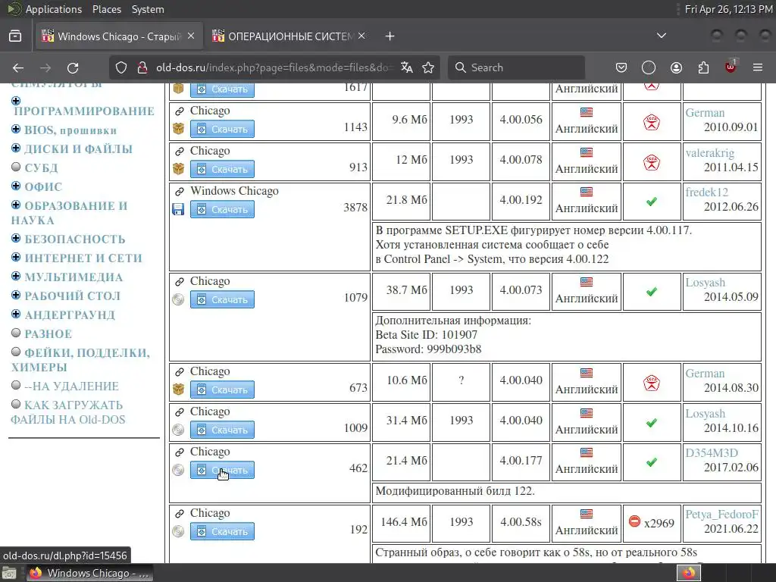Click the red CCCP badge in the 4.00.078 row
Image resolution: width=776 pixels, height=582 pixels.
coord(652,162)
